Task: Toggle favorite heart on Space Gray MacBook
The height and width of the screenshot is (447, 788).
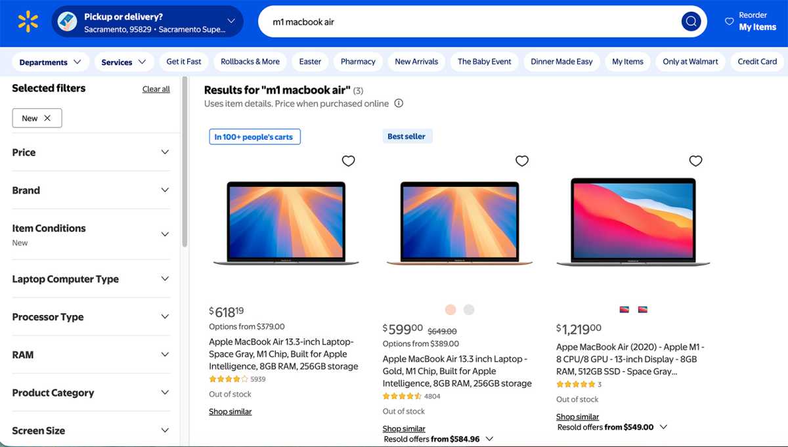Action: coord(348,160)
